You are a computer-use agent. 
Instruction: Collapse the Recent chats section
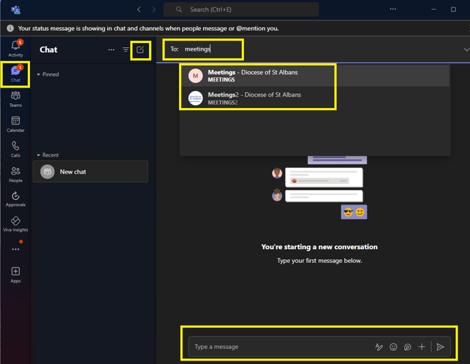(x=48, y=155)
